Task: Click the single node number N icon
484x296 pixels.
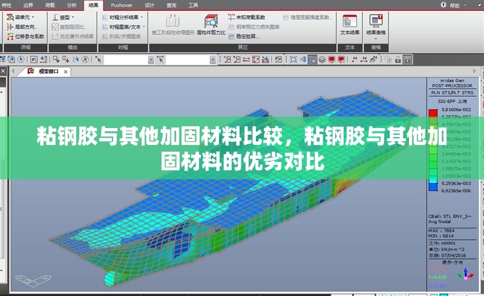Action: [x=355, y=60]
